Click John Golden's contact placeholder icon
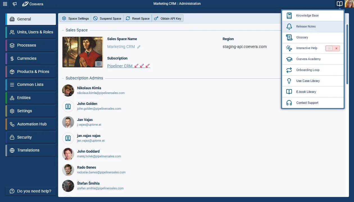This screenshot has height=202, width=354. [68, 106]
